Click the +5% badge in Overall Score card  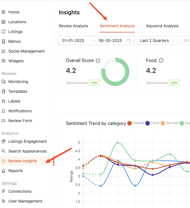coord(94,83)
